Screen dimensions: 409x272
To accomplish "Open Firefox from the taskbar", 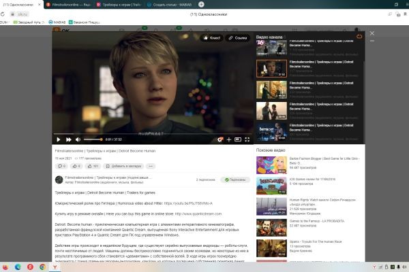I will (5, 267).
